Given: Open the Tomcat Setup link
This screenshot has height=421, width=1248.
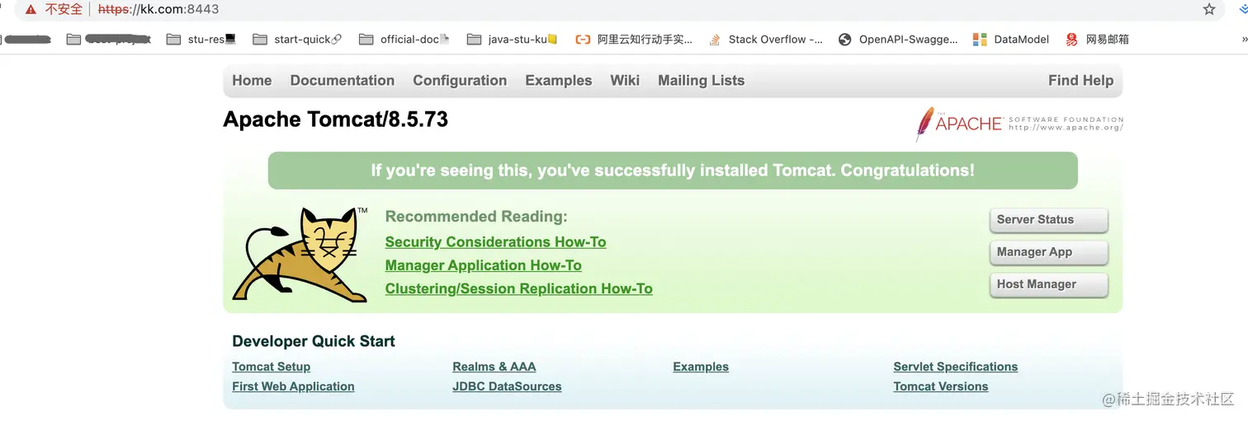Looking at the screenshot, I should tap(271, 367).
